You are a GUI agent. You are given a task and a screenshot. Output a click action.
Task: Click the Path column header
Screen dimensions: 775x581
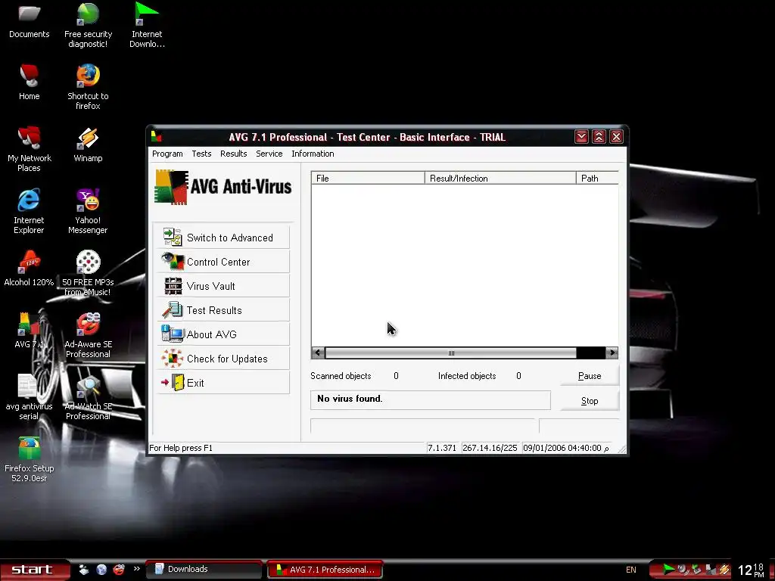597,178
